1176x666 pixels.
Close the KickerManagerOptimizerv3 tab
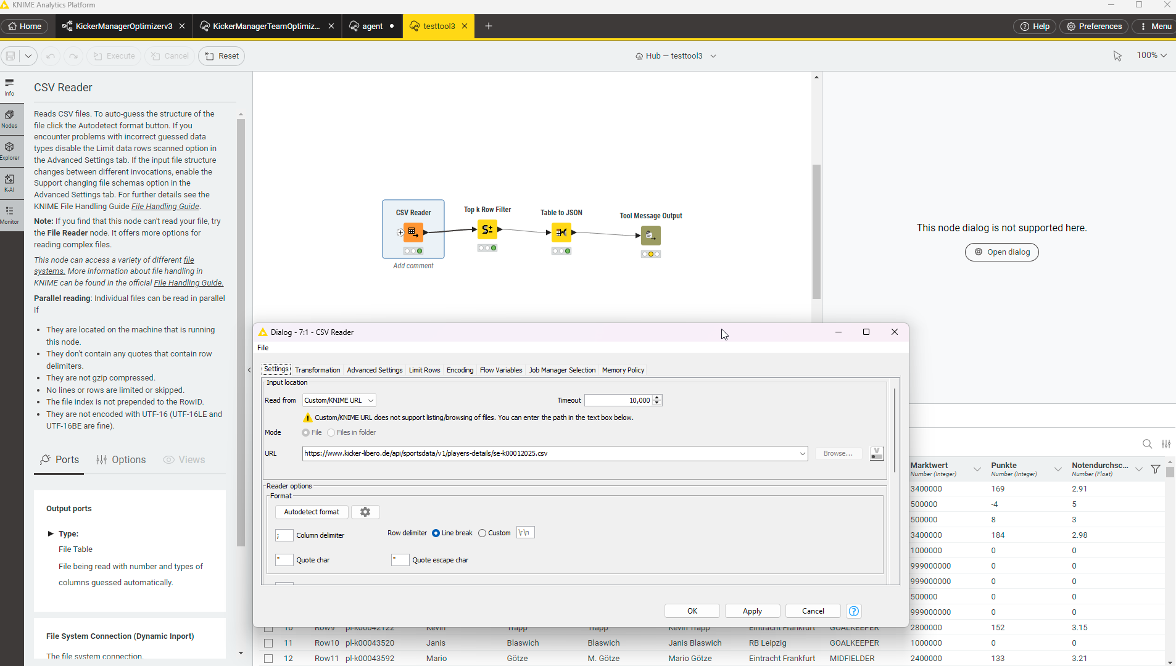tap(182, 26)
